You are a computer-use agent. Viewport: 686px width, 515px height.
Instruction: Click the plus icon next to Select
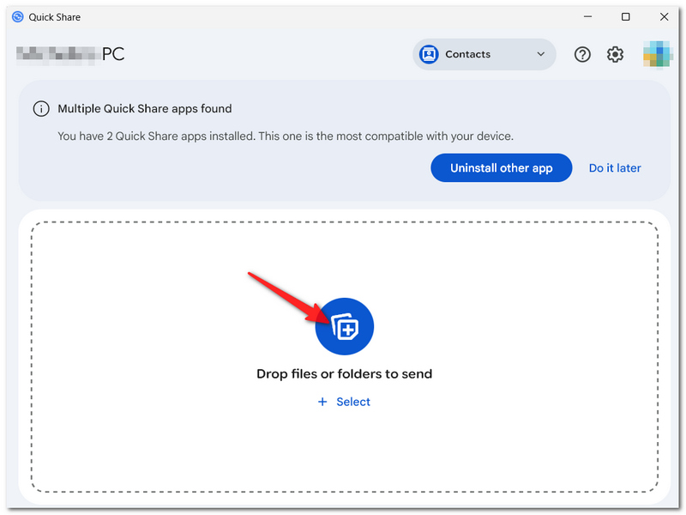pos(322,402)
